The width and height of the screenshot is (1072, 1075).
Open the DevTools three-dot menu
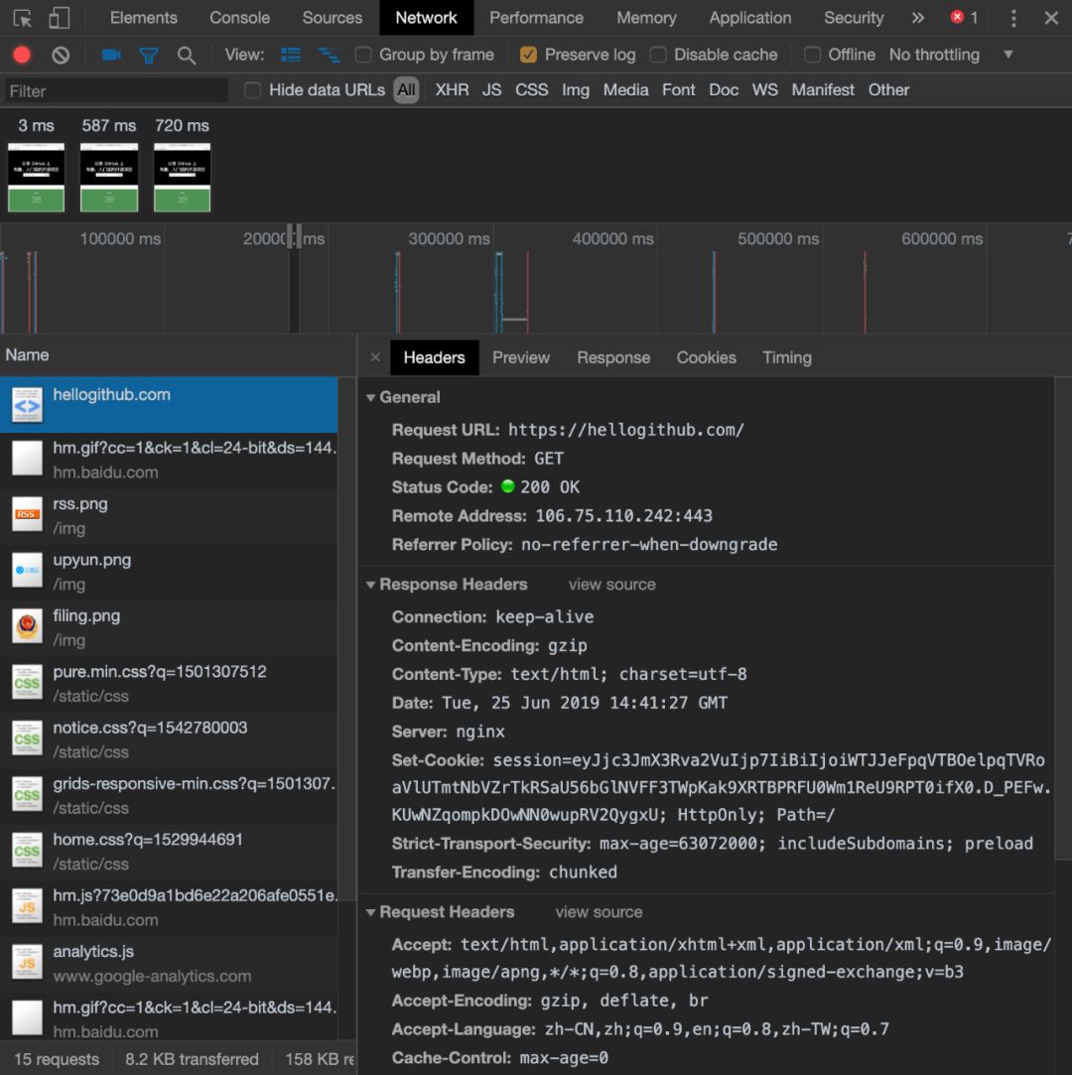(1013, 18)
